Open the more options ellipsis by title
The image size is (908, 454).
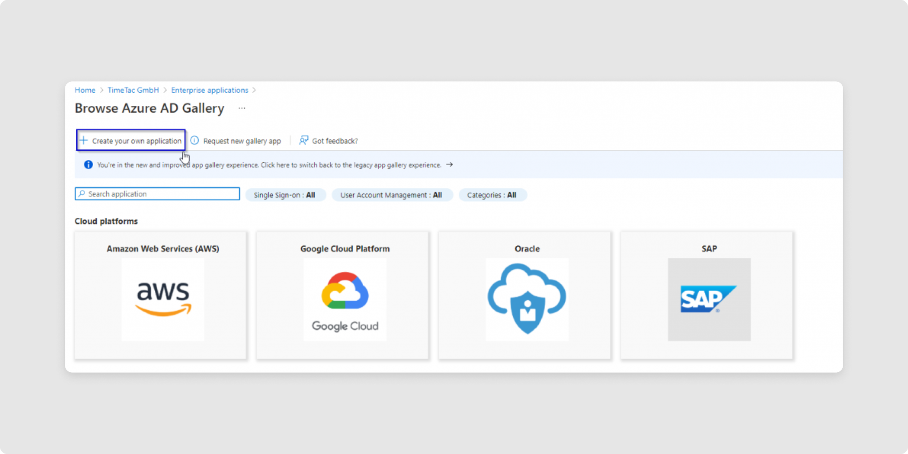tap(242, 109)
